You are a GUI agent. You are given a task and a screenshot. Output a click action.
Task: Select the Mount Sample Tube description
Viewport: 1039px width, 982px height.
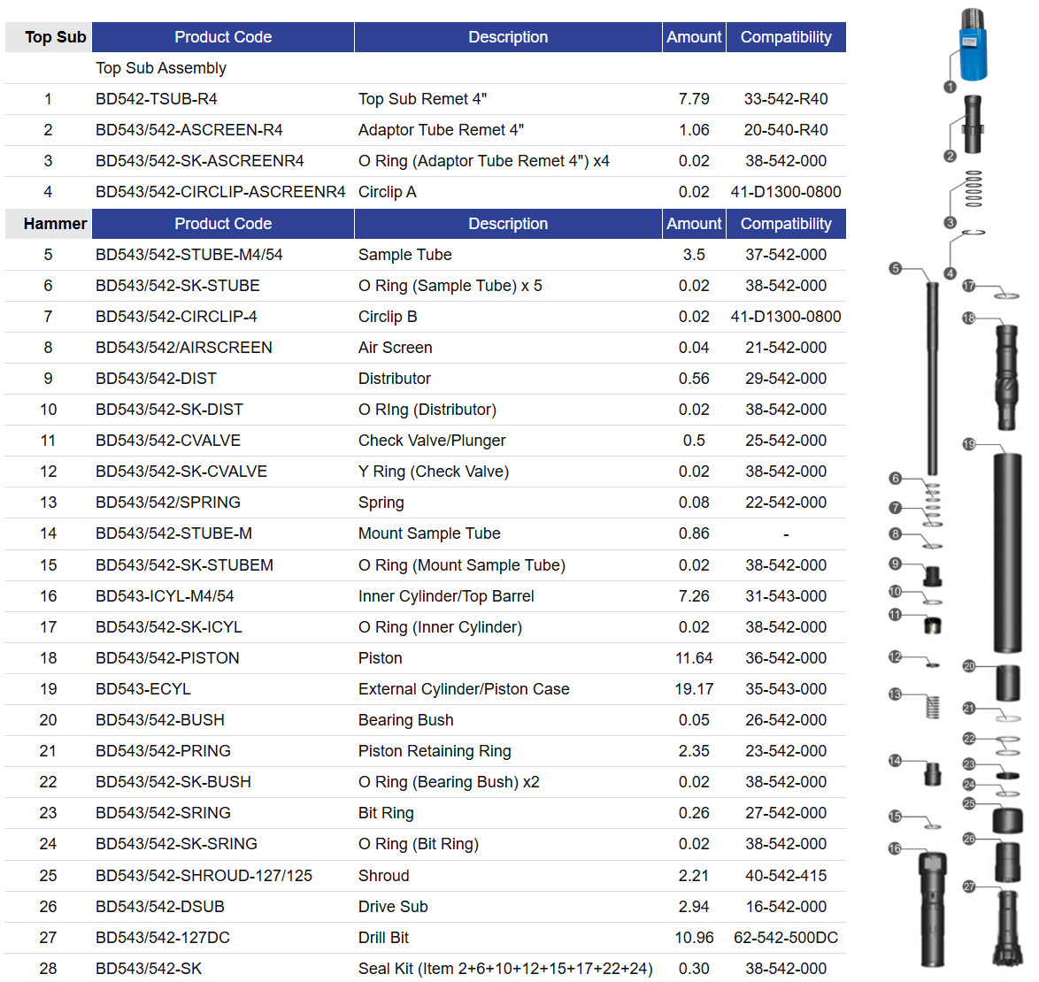[429, 533]
